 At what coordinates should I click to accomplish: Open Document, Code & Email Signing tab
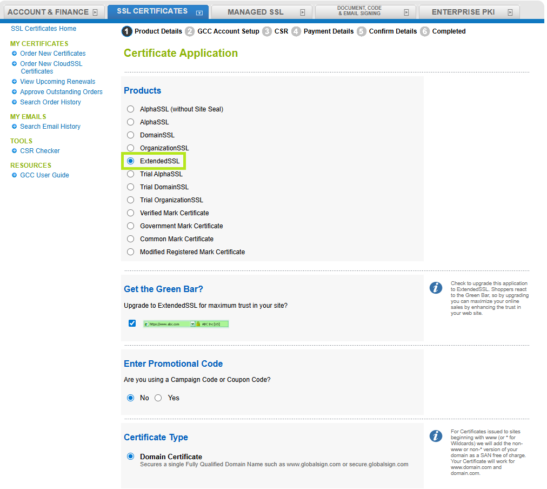tap(359, 11)
